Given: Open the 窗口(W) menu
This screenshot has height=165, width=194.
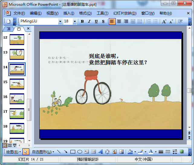Looking at the screenshot, I should [148, 13].
